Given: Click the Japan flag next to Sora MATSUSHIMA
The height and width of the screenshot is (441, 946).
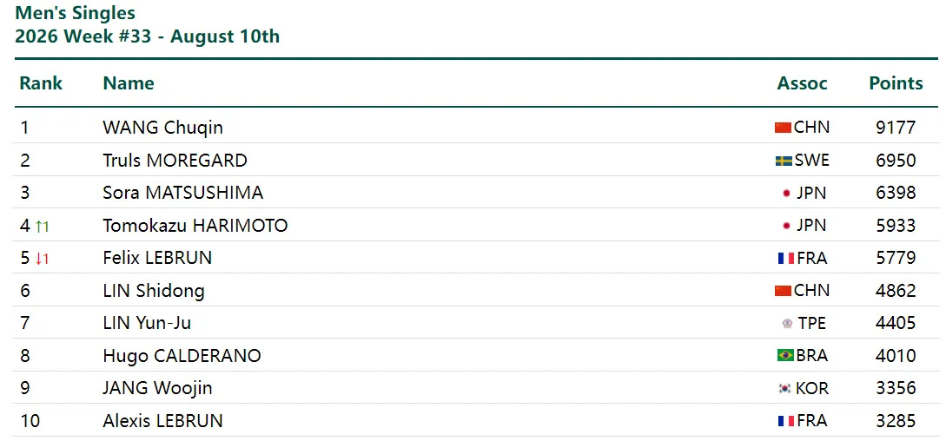Looking at the screenshot, I should point(786,193).
